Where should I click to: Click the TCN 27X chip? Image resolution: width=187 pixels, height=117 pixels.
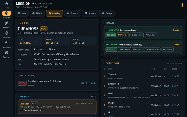coord(111,35)
